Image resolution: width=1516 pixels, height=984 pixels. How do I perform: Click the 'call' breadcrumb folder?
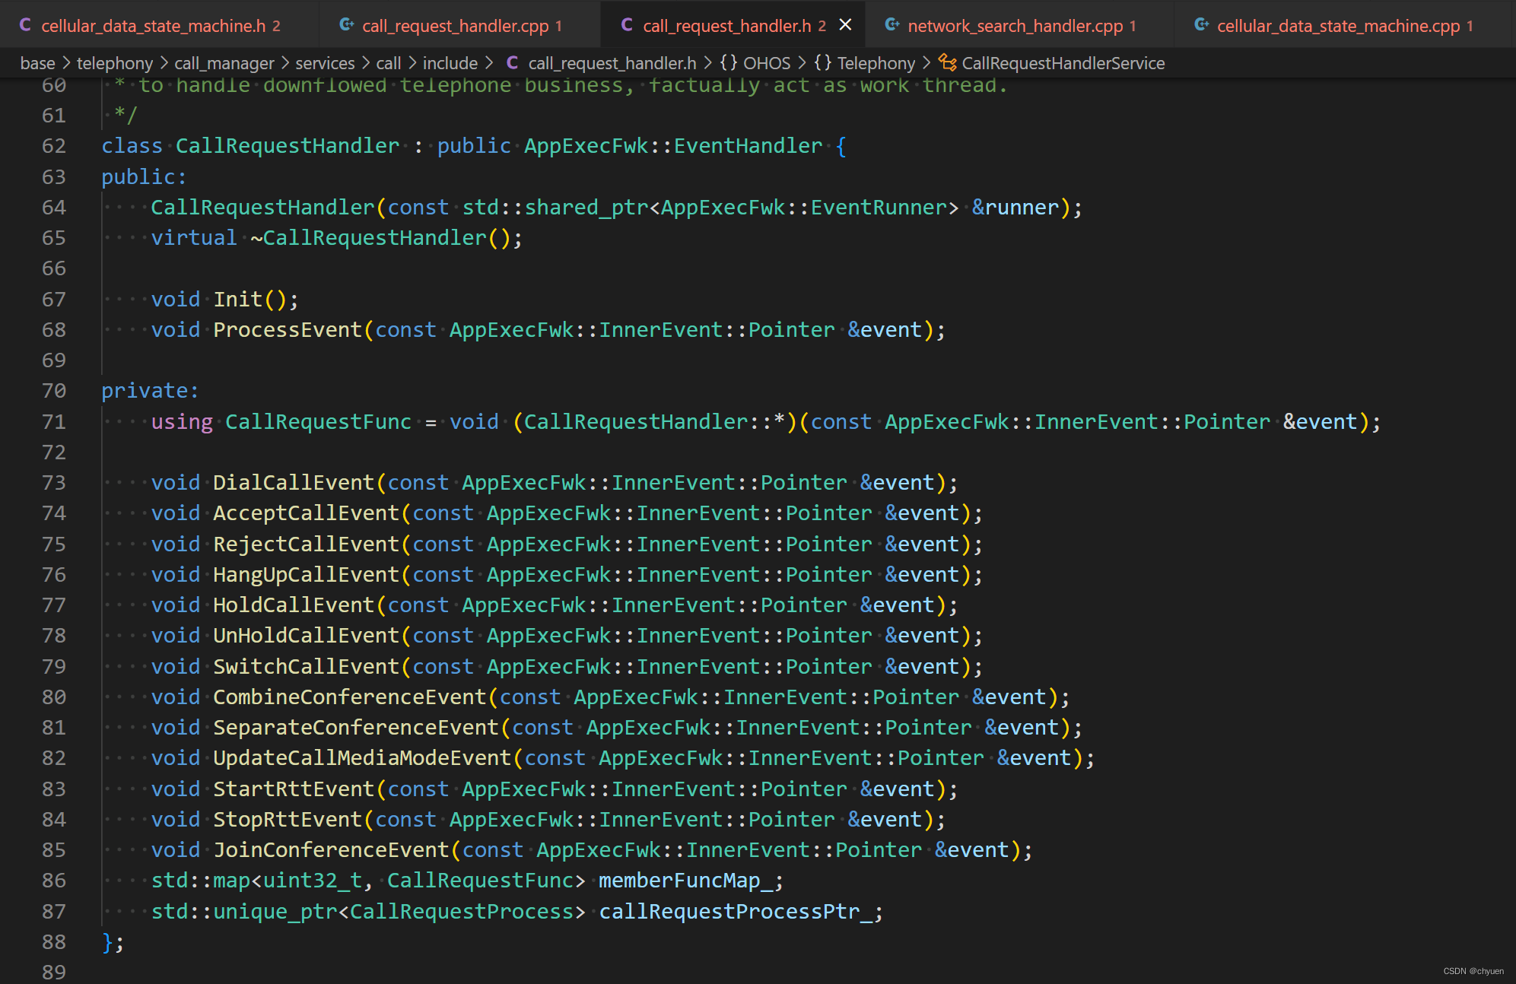click(388, 63)
